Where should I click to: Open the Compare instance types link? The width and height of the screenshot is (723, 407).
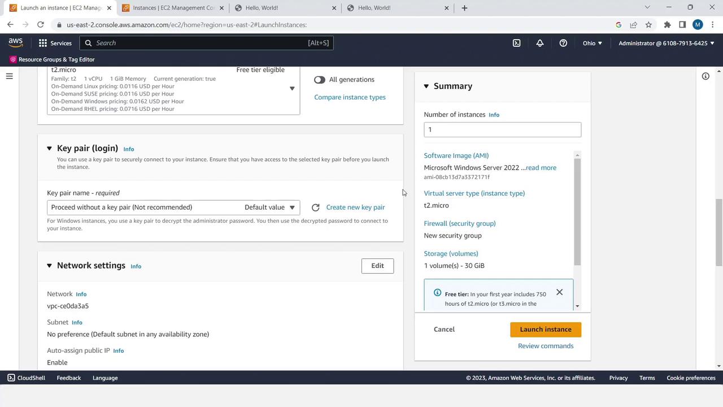(x=350, y=97)
